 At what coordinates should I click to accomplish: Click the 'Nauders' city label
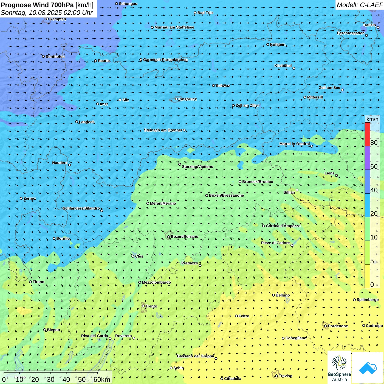pyautogui.click(x=60, y=163)
